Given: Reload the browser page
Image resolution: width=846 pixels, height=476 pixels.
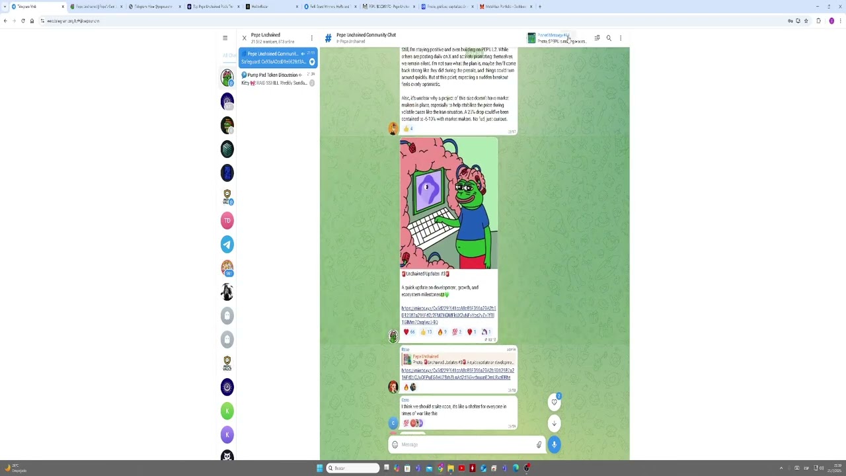Looking at the screenshot, I should 22,20.
